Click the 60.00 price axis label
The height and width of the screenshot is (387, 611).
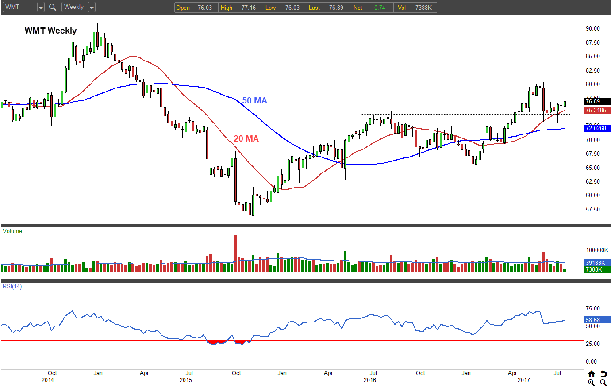(593, 195)
